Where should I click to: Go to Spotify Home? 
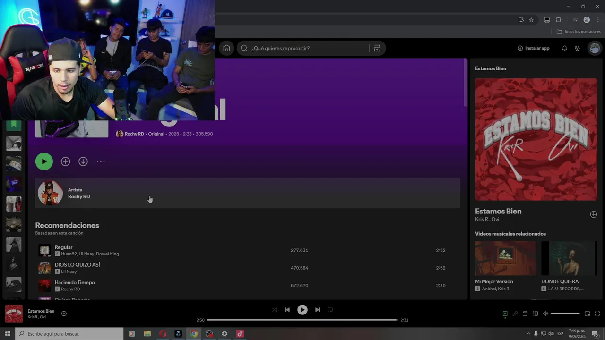[226, 48]
